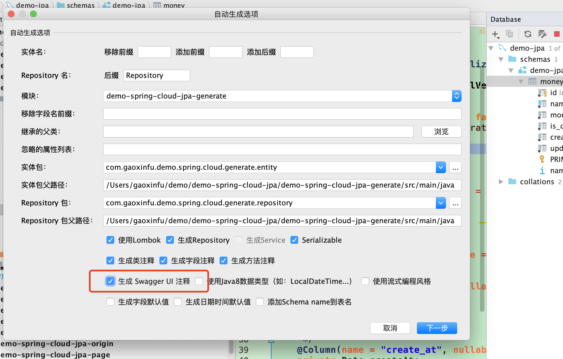This screenshot has width=563, height=359.
Task: Click the 下一步 next button
Action: pos(437,328)
